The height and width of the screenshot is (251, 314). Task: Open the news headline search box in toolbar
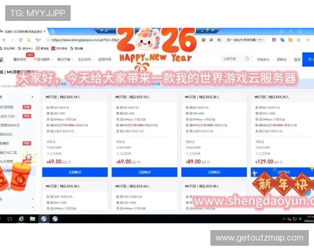click(245, 40)
